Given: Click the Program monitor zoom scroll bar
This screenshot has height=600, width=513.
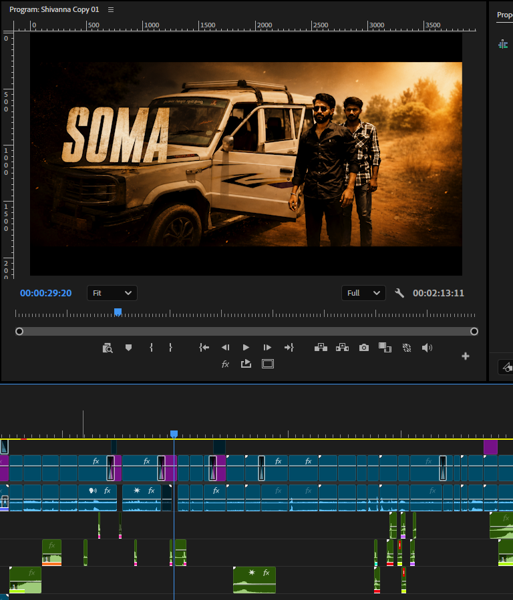Looking at the screenshot, I should [246, 332].
